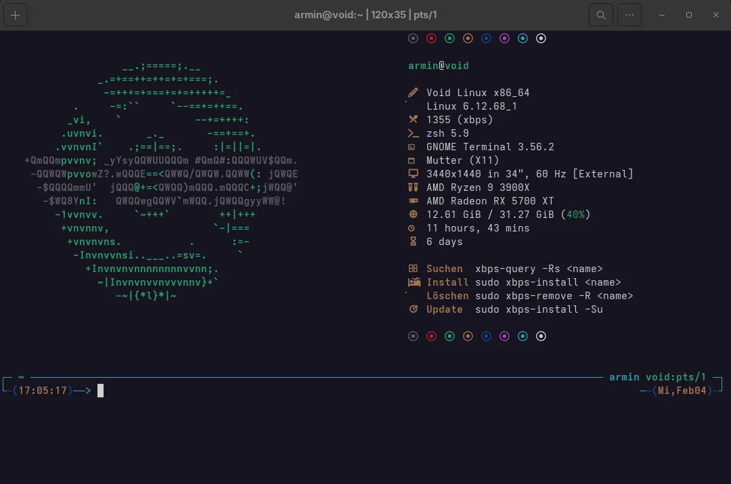Image resolution: width=731 pixels, height=484 pixels.
Task: Open the three-dot terminal menu
Action: (629, 15)
